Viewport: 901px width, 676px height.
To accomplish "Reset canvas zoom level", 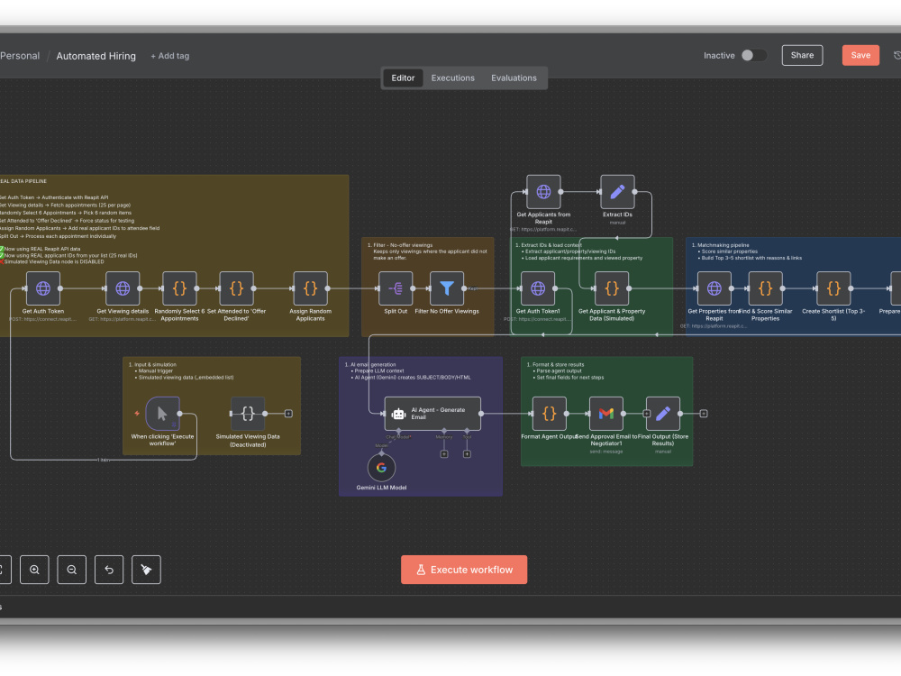I will 109,570.
